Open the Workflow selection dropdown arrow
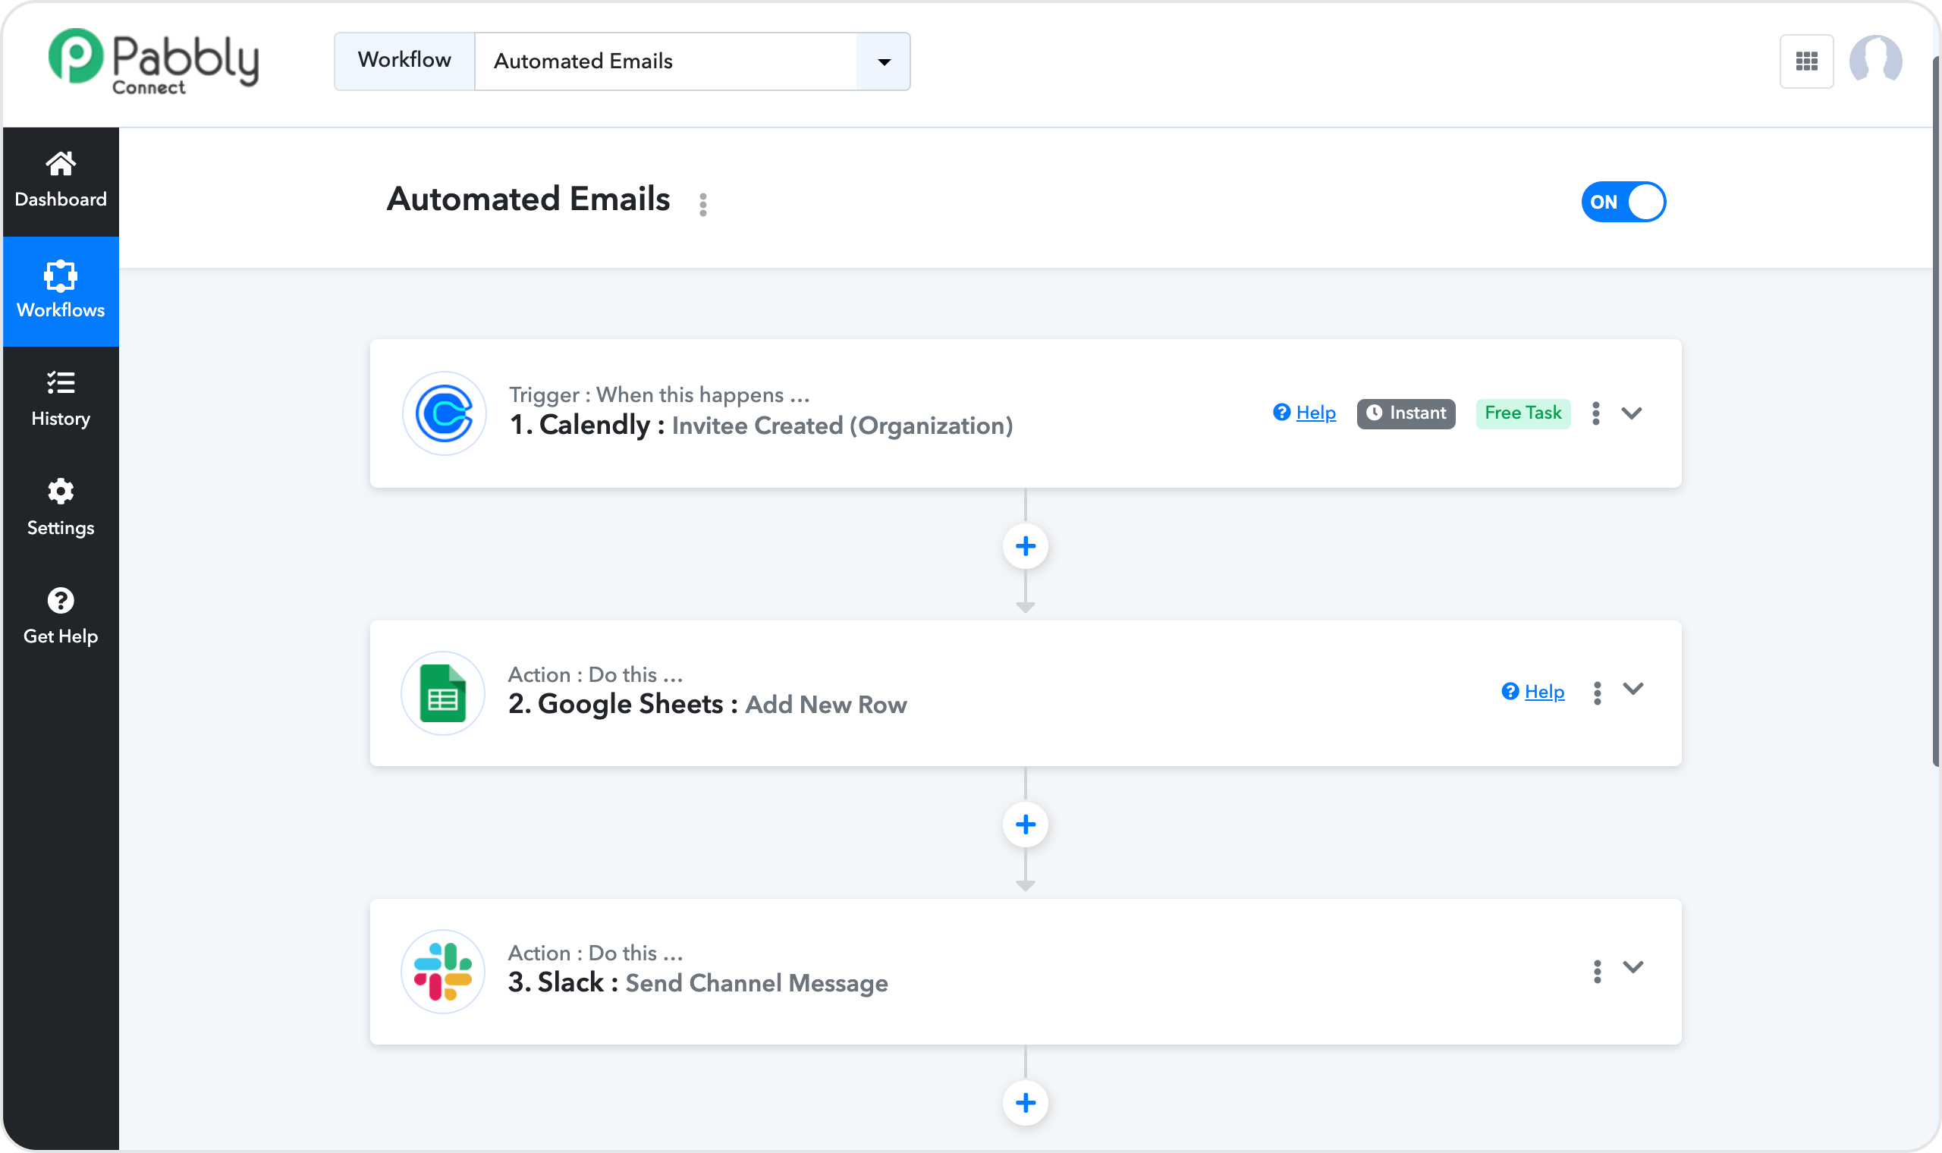1942x1153 pixels. pos(883,61)
